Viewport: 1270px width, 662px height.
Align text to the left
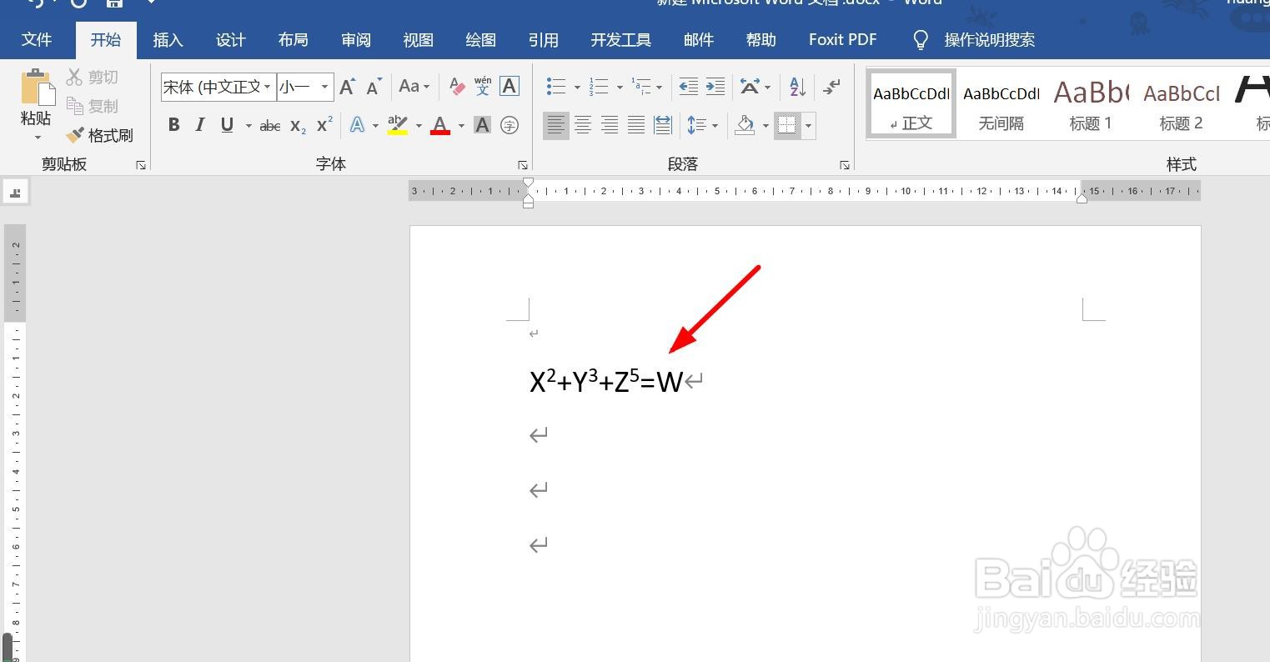pos(556,125)
